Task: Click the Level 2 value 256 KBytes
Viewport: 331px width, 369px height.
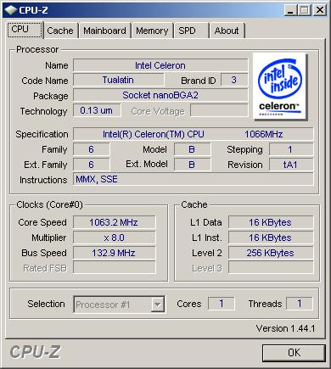Action: 271,253
